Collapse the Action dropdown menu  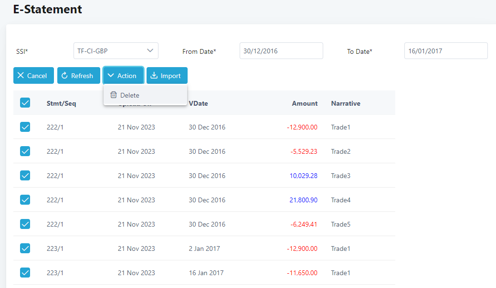pyautogui.click(x=123, y=76)
